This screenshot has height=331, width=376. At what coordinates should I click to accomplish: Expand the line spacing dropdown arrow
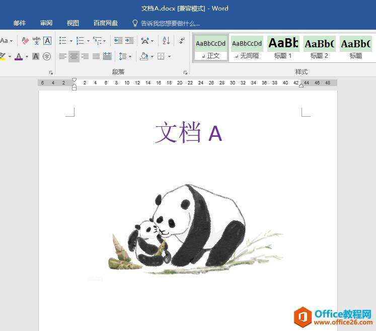[130, 57]
